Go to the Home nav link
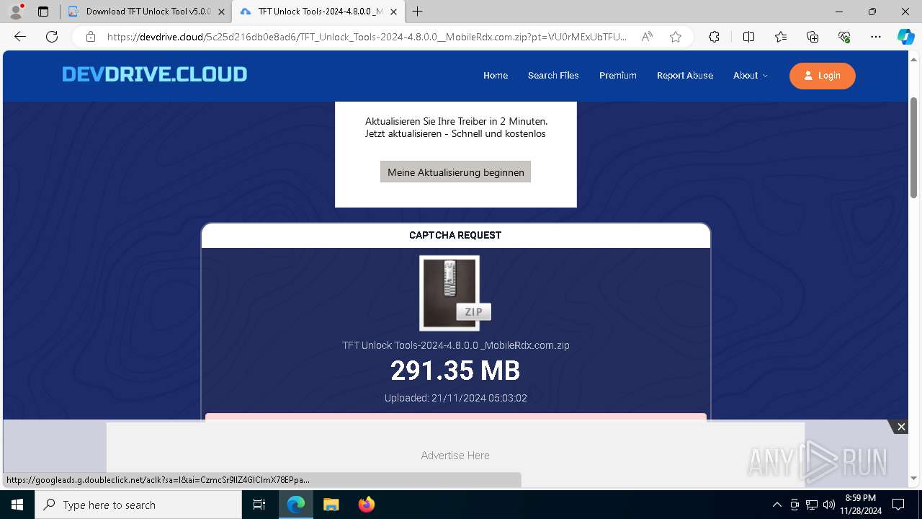The width and height of the screenshot is (922, 519). coord(496,76)
